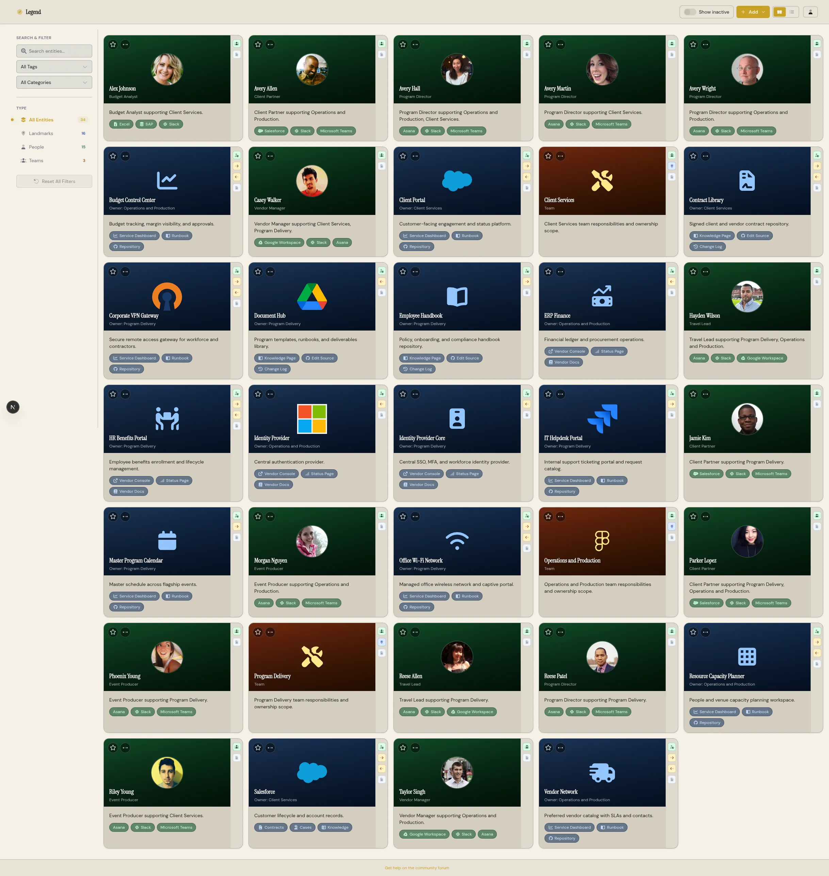The width and height of the screenshot is (829, 876).
Task: Click the document icon beside Casey Walker card
Action: [382, 166]
